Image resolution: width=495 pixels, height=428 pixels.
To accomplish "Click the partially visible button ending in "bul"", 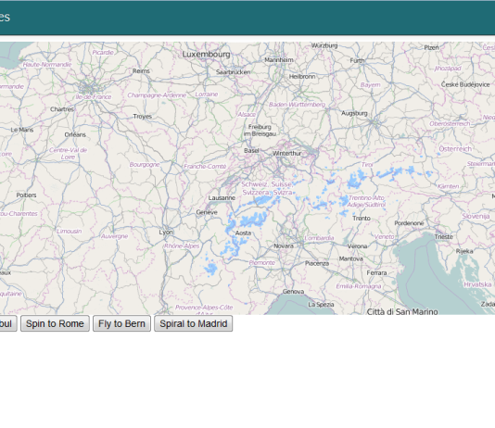I will tap(7, 323).
